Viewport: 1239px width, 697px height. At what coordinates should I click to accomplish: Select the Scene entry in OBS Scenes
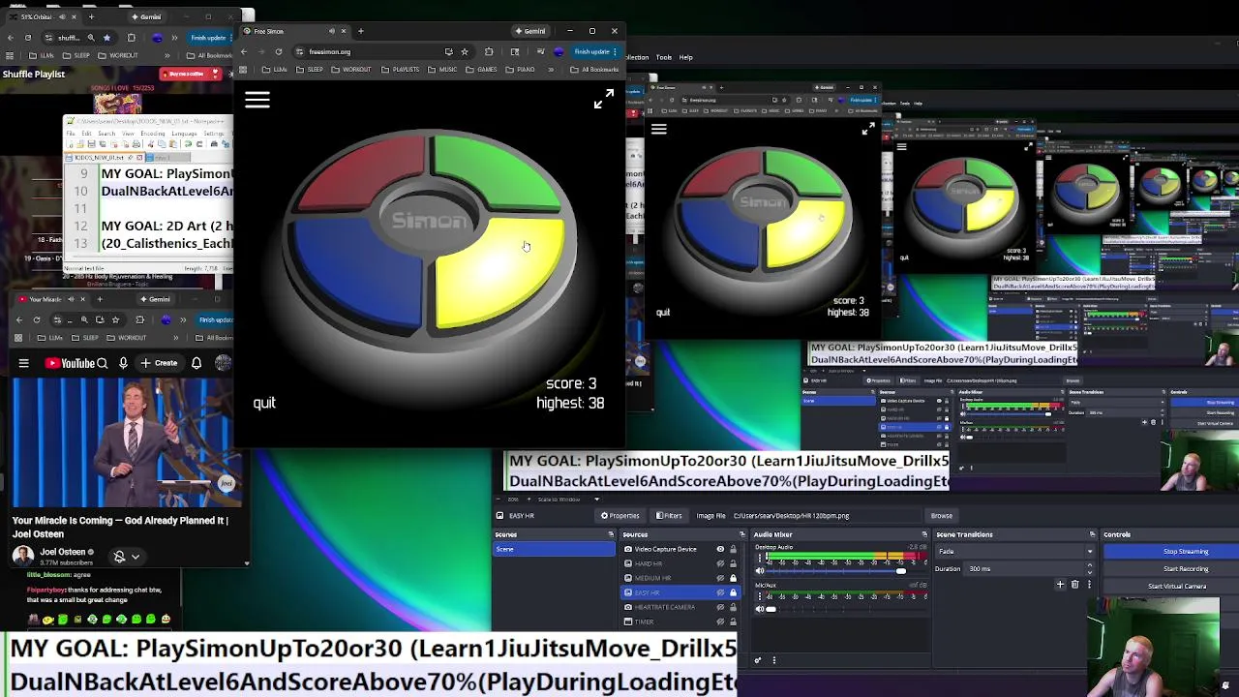coord(554,549)
